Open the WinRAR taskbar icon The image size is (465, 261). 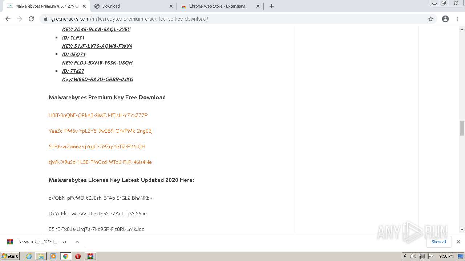pyautogui.click(x=90, y=256)
